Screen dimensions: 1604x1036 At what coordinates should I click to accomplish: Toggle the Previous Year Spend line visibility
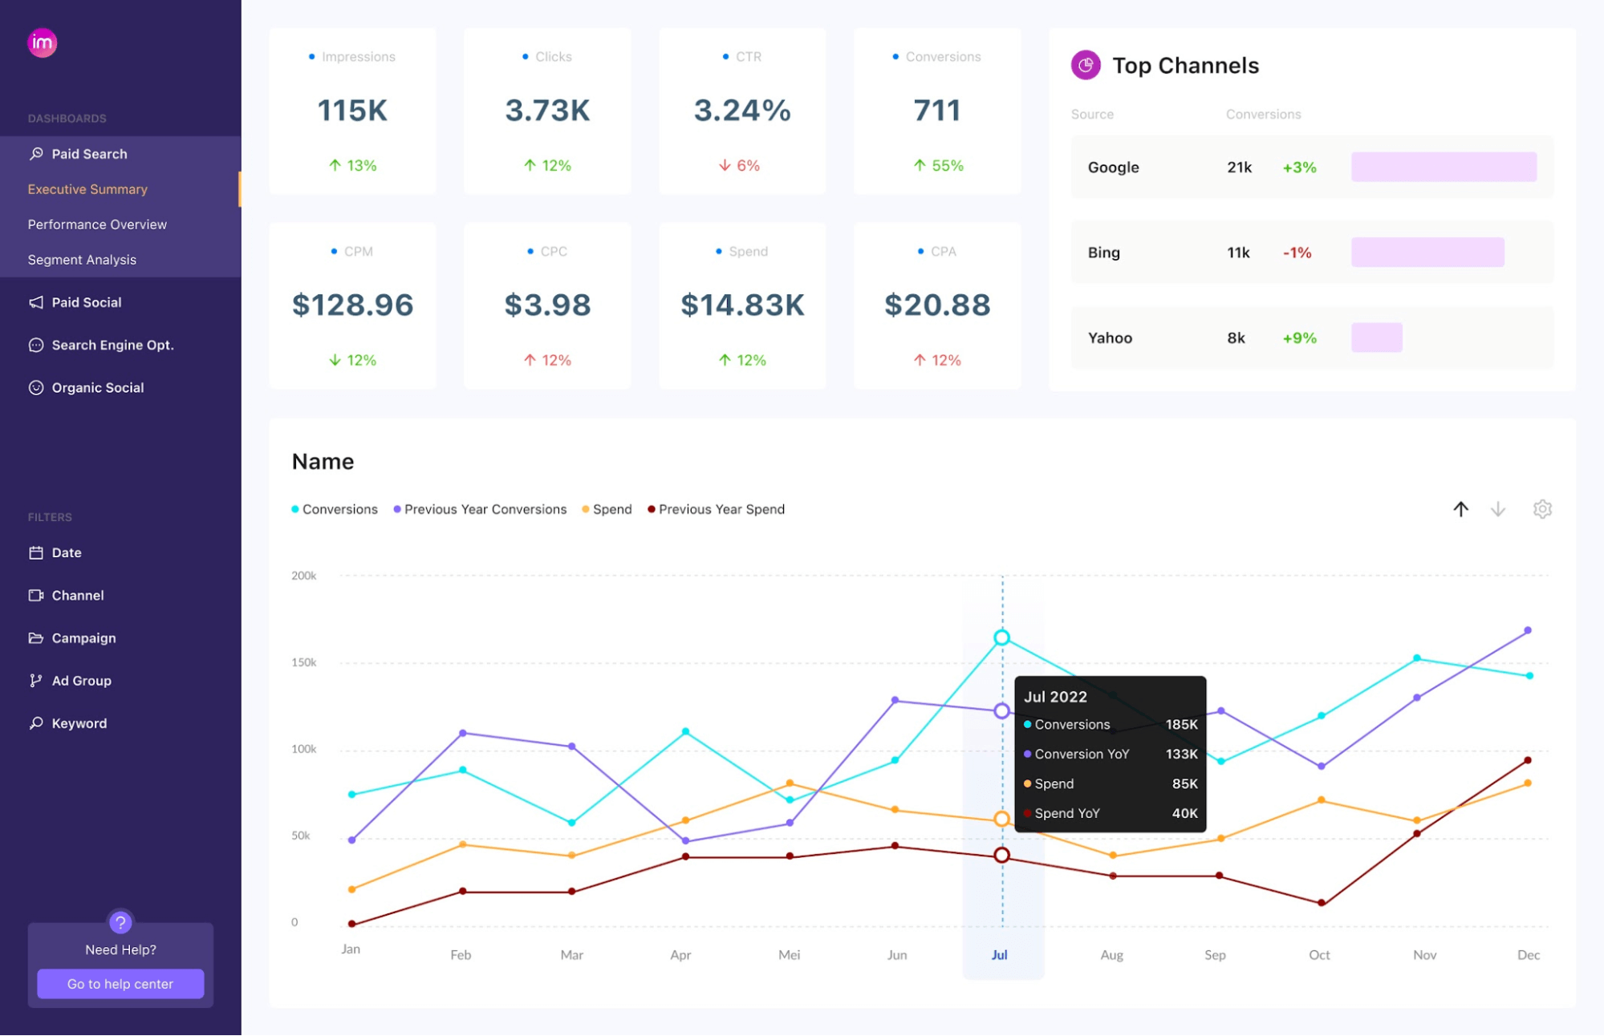pos(714,508)
